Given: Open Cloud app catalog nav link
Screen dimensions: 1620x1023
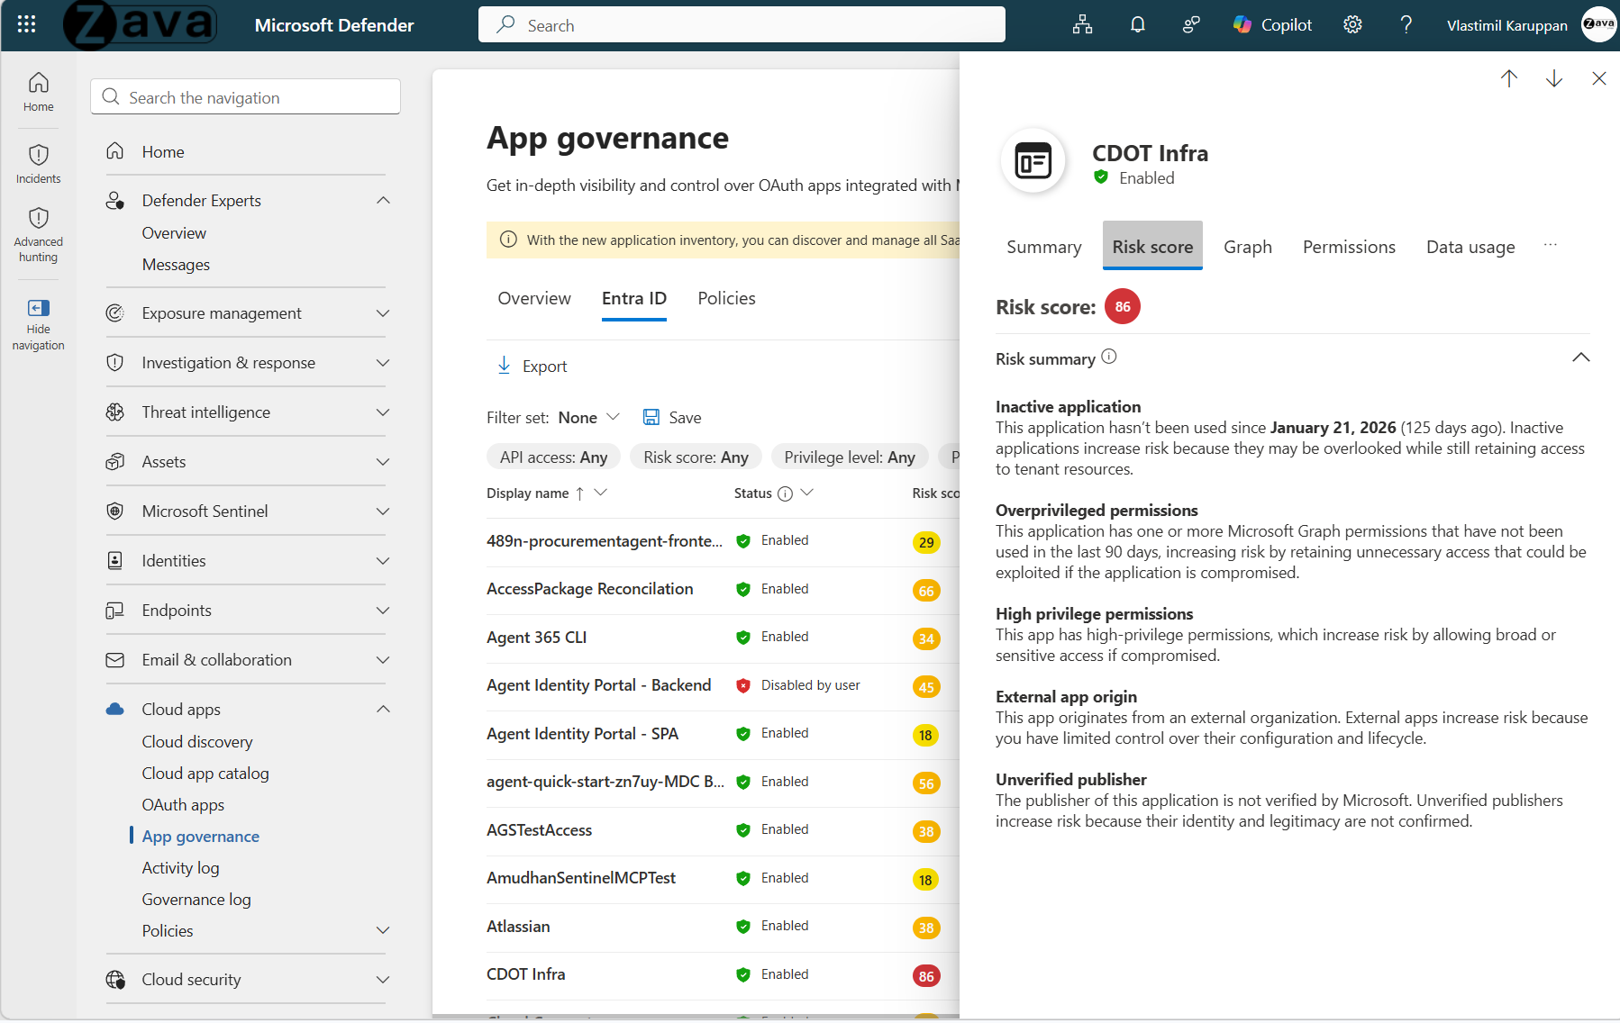Looking at the screenshot, I should [x=205, y=774].
